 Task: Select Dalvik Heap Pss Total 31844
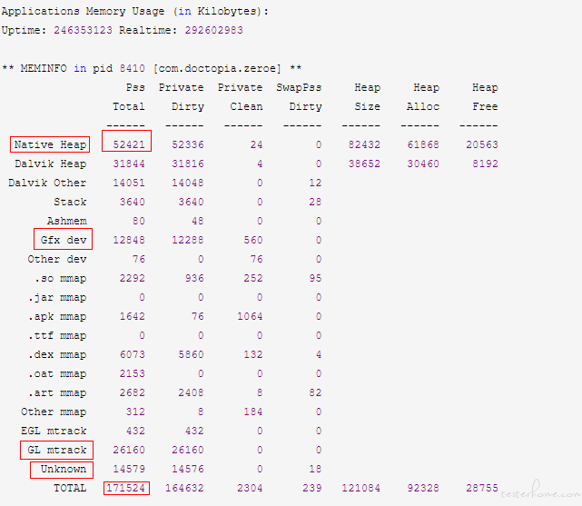tap(129, 164)
